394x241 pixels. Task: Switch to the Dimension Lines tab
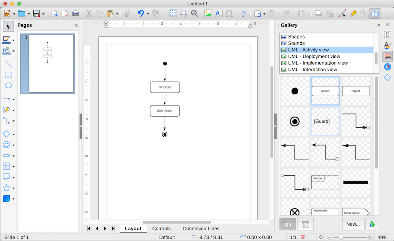click(201, 228)
